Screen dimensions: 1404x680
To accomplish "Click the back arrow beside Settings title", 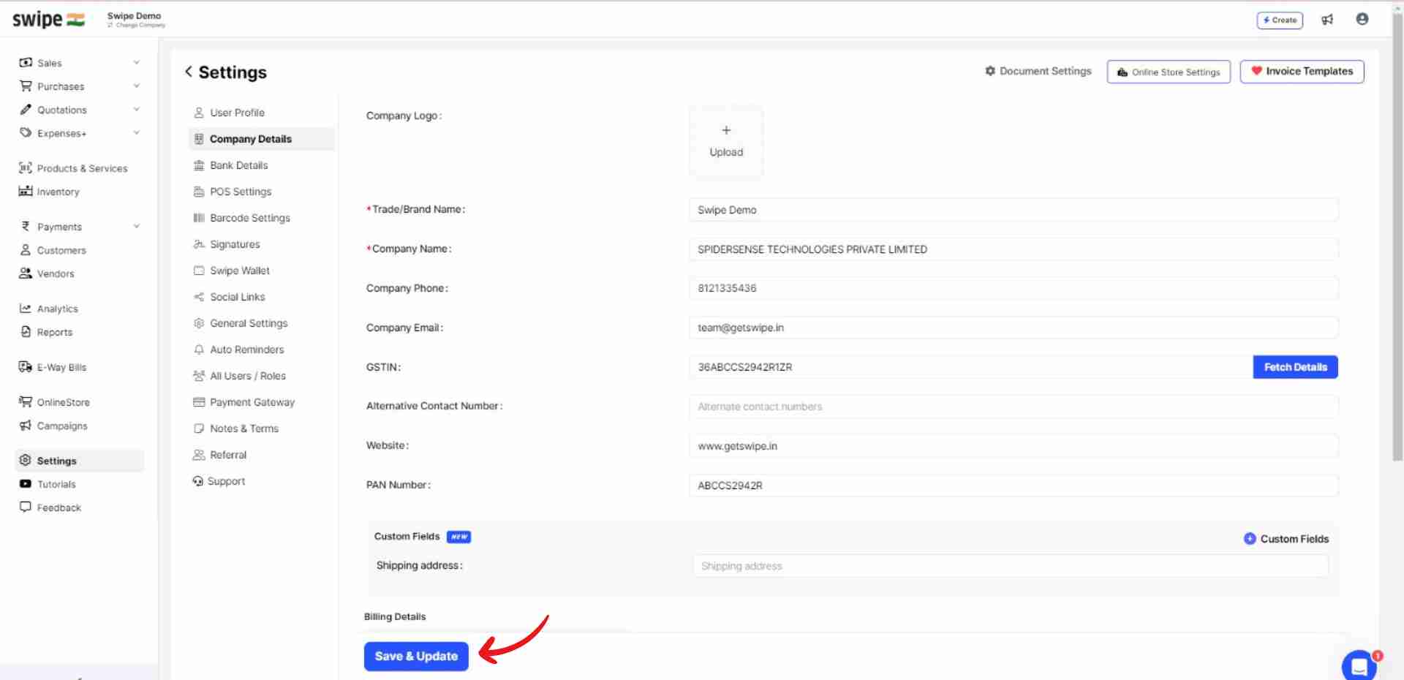I will 189,72.
